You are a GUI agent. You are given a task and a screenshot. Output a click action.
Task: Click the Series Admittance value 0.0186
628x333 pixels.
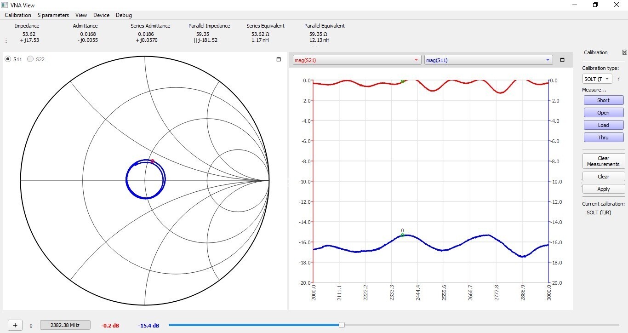[x=146, y=34]
